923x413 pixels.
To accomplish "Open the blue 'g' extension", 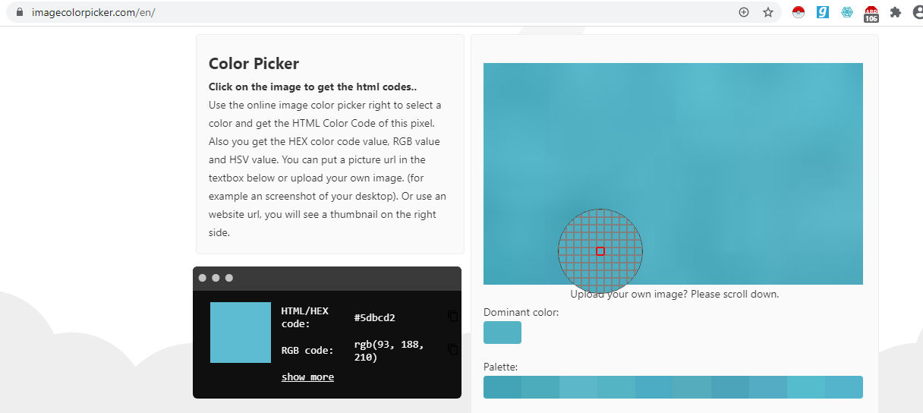I will [x=822, y=12].
